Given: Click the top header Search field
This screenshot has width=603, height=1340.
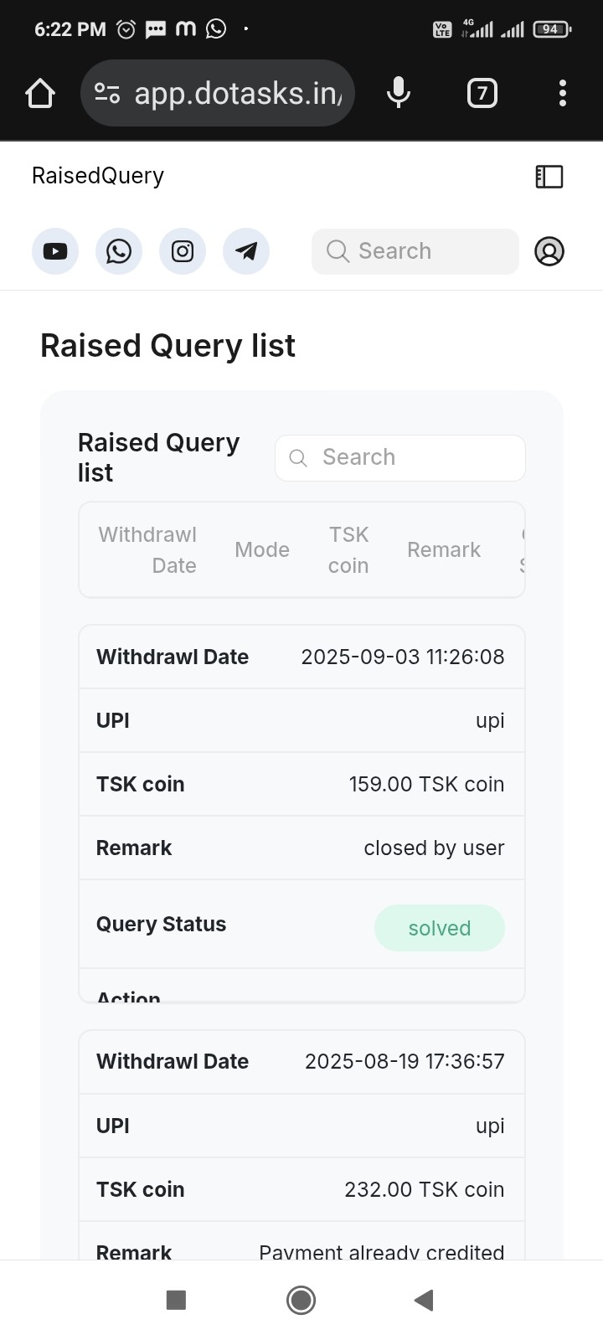Looking at the screenshot, I should pyautogui.click(x=415, y=251).
